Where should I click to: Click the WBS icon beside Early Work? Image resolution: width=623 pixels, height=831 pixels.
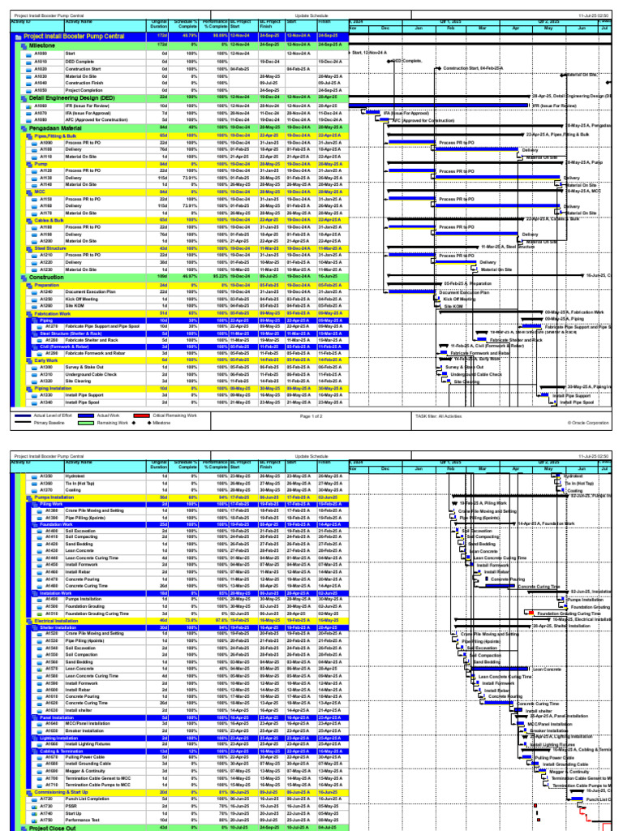(x=30, y=360)
